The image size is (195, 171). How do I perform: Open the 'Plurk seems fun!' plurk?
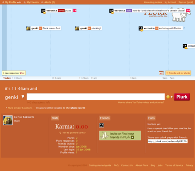coord(51,28)
